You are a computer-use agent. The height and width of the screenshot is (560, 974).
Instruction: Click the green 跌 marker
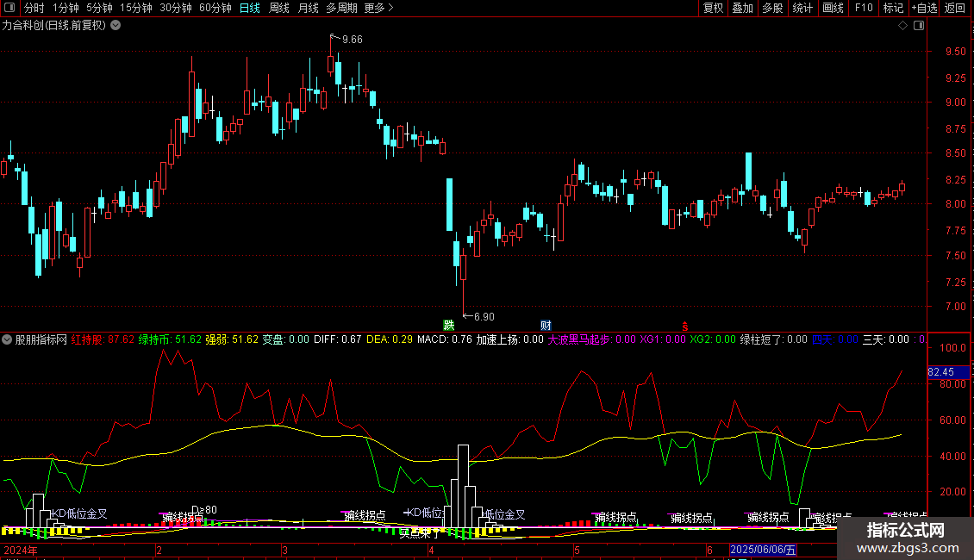point(448,326)
